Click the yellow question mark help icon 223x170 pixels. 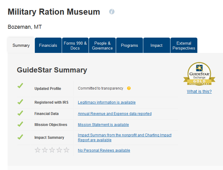[129, 88]
